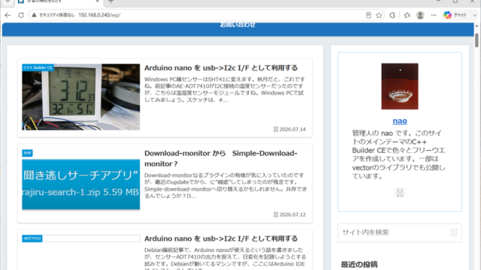Open the SHT41 temperature display thumbnail

tap(81, 97)
